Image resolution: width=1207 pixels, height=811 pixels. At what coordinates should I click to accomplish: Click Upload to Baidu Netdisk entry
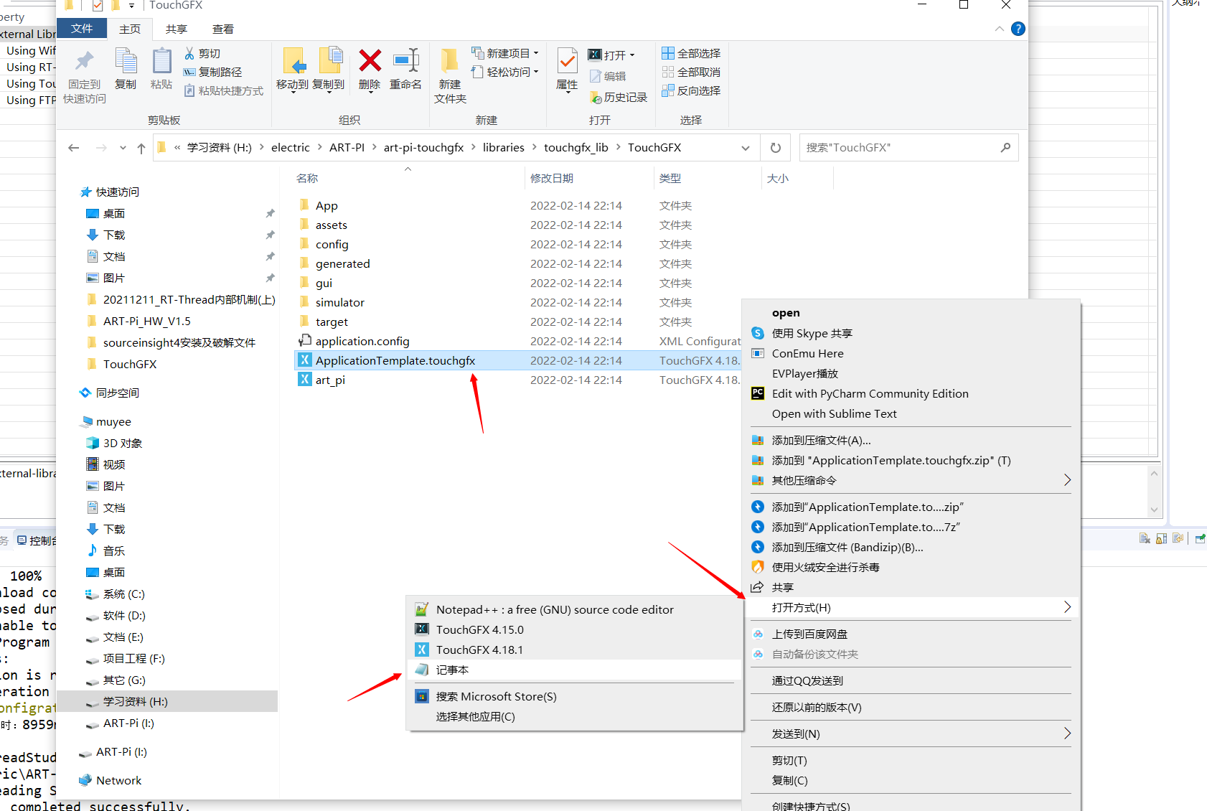coord(911,634)
